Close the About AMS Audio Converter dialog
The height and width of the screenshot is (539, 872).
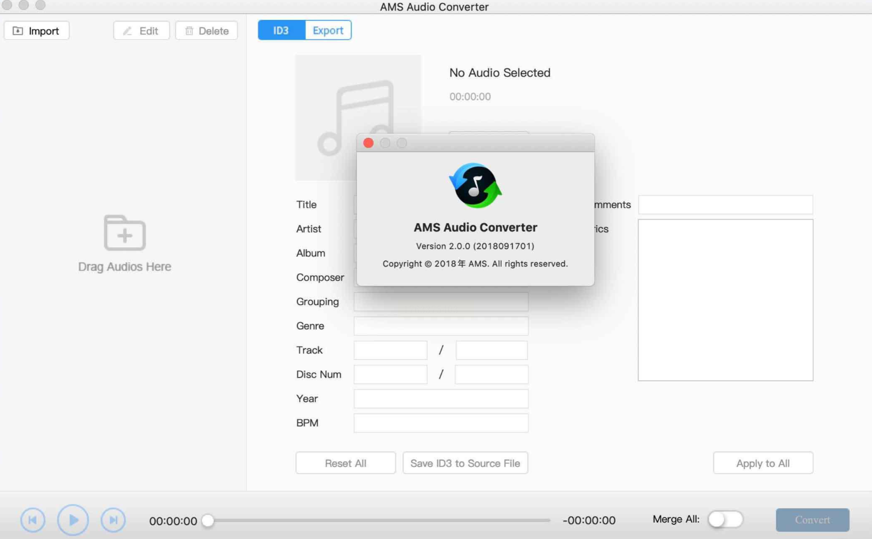coord(368,143)
